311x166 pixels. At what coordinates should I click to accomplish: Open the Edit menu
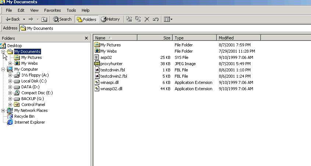(x=21, y=10)
